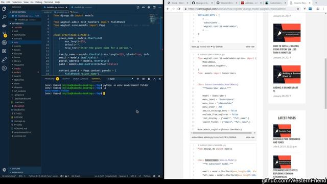Open the Chrome menu with three dots

[323, 9]
